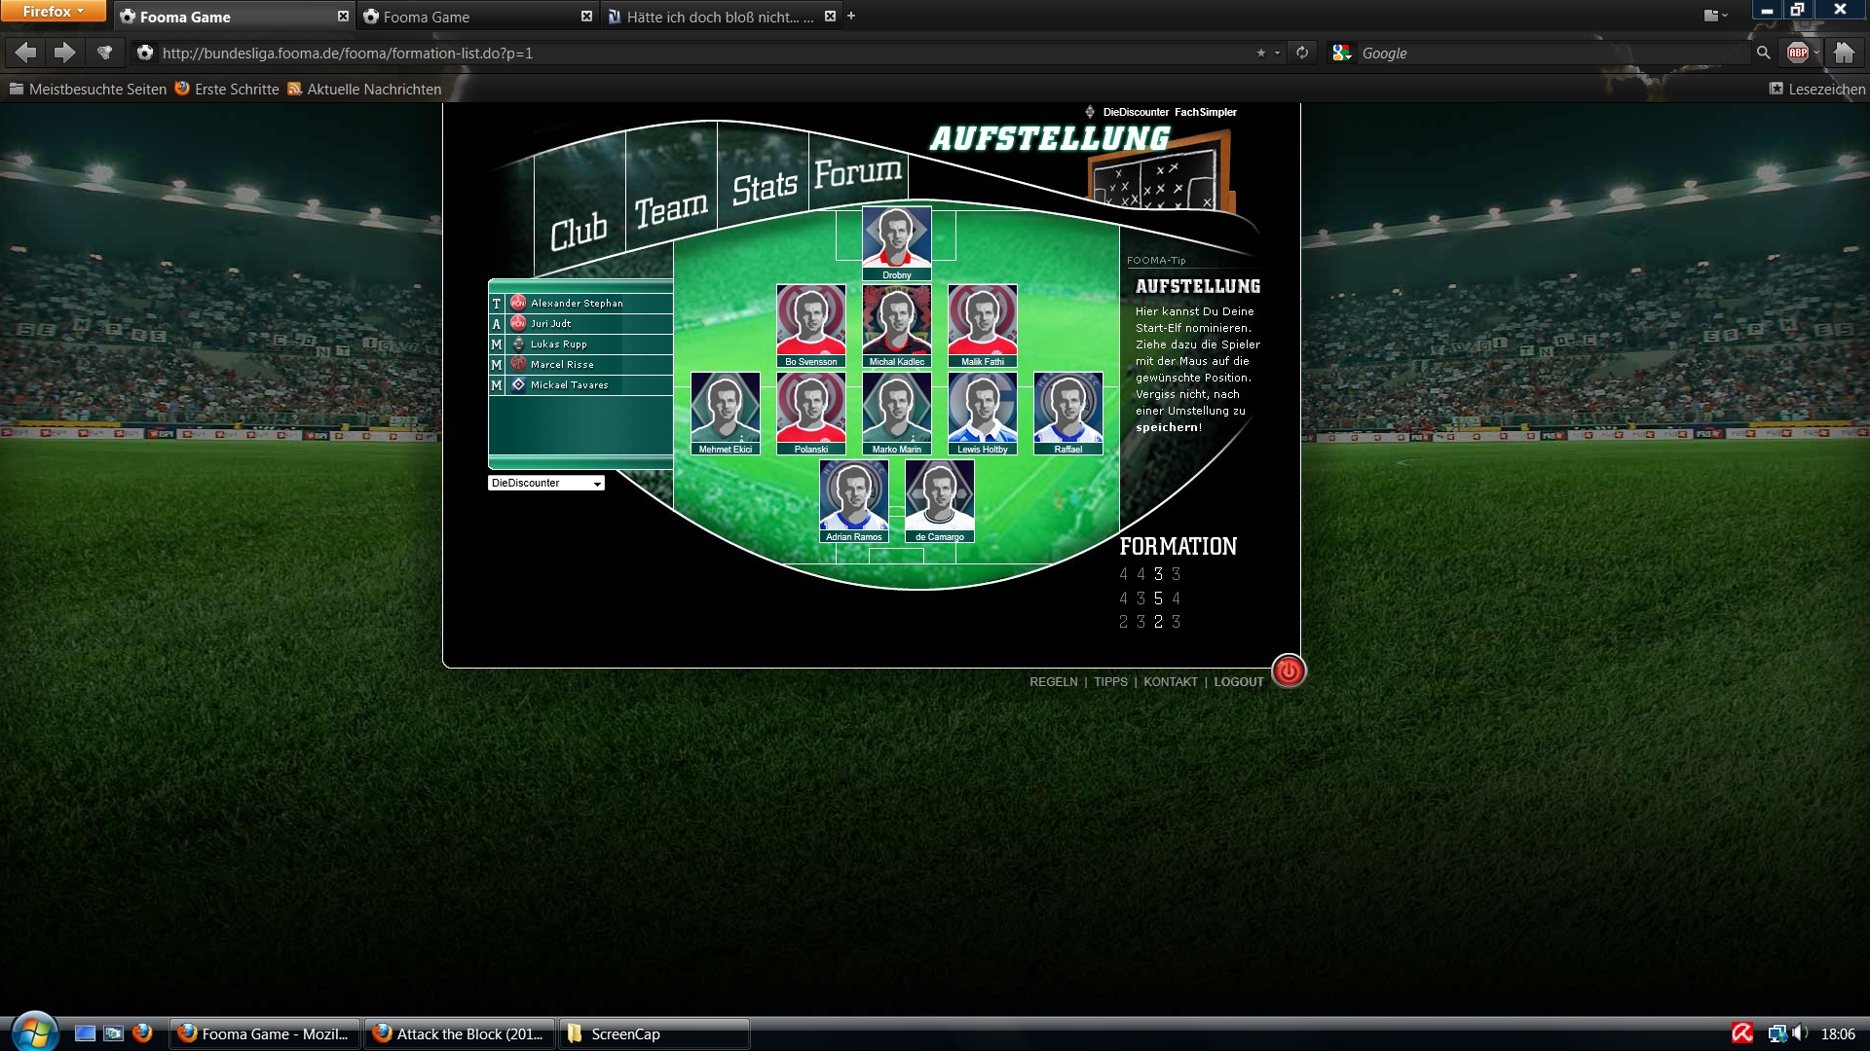Click the browser home icon
Image resolution: width=1870 pixels, height=1051 pixels.
pos(1843,53)
